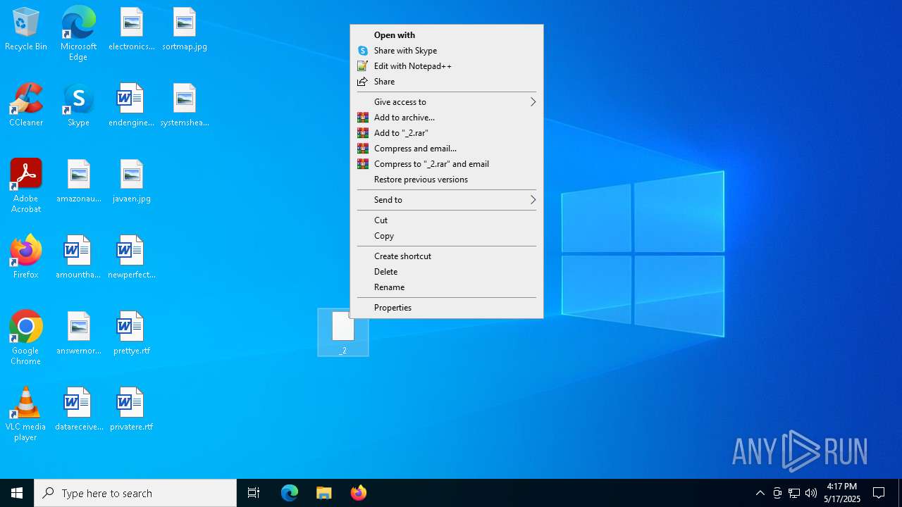The image size is (902, 507).
Task: Open the clock and date flyout
Action: tap(842, 493)
